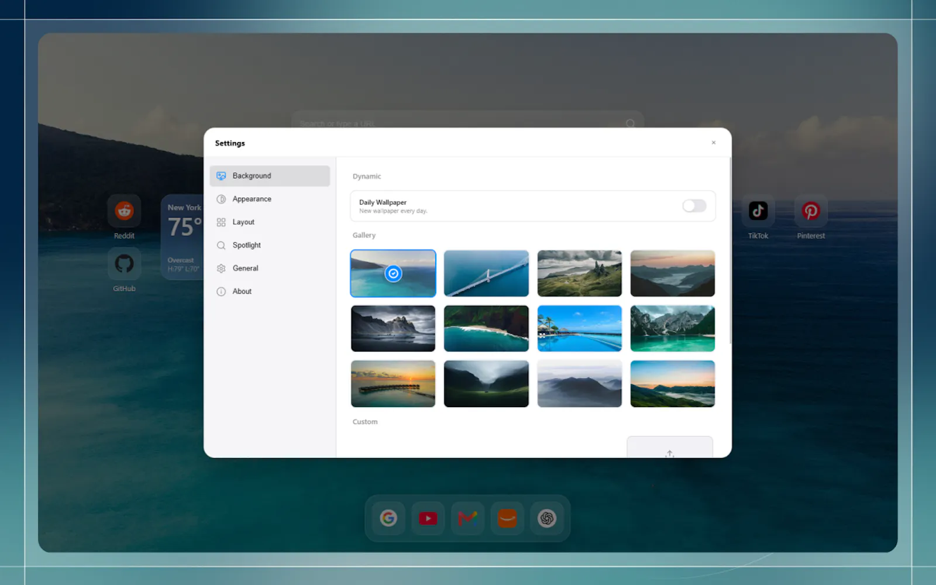Open the TikTok shortcut icon
Image resolution: width=936 pixels, height=585 pixels.
pos(758,211)
